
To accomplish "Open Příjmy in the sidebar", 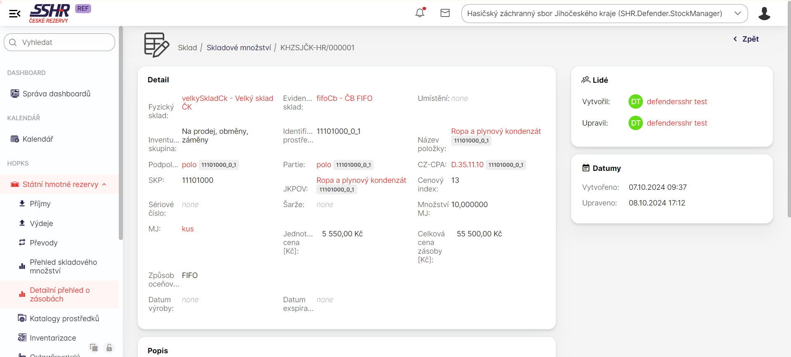I will click(x=40, y=204).
